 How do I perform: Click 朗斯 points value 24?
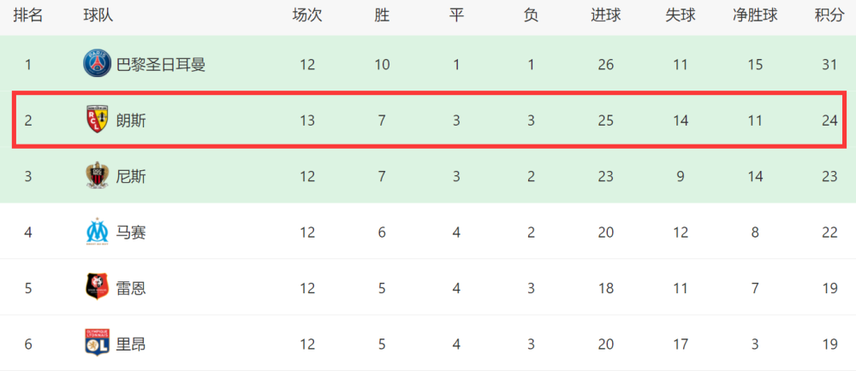click(829, 121)
